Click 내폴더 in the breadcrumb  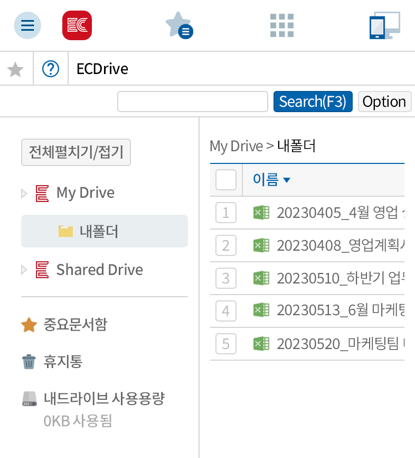[x=296, y=146]
